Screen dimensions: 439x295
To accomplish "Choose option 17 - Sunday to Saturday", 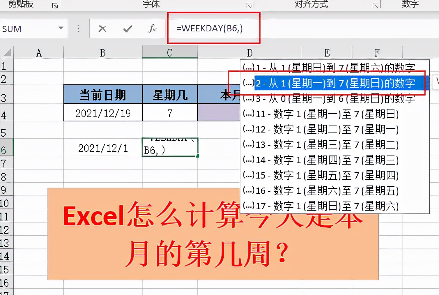I will coord(334,206).
